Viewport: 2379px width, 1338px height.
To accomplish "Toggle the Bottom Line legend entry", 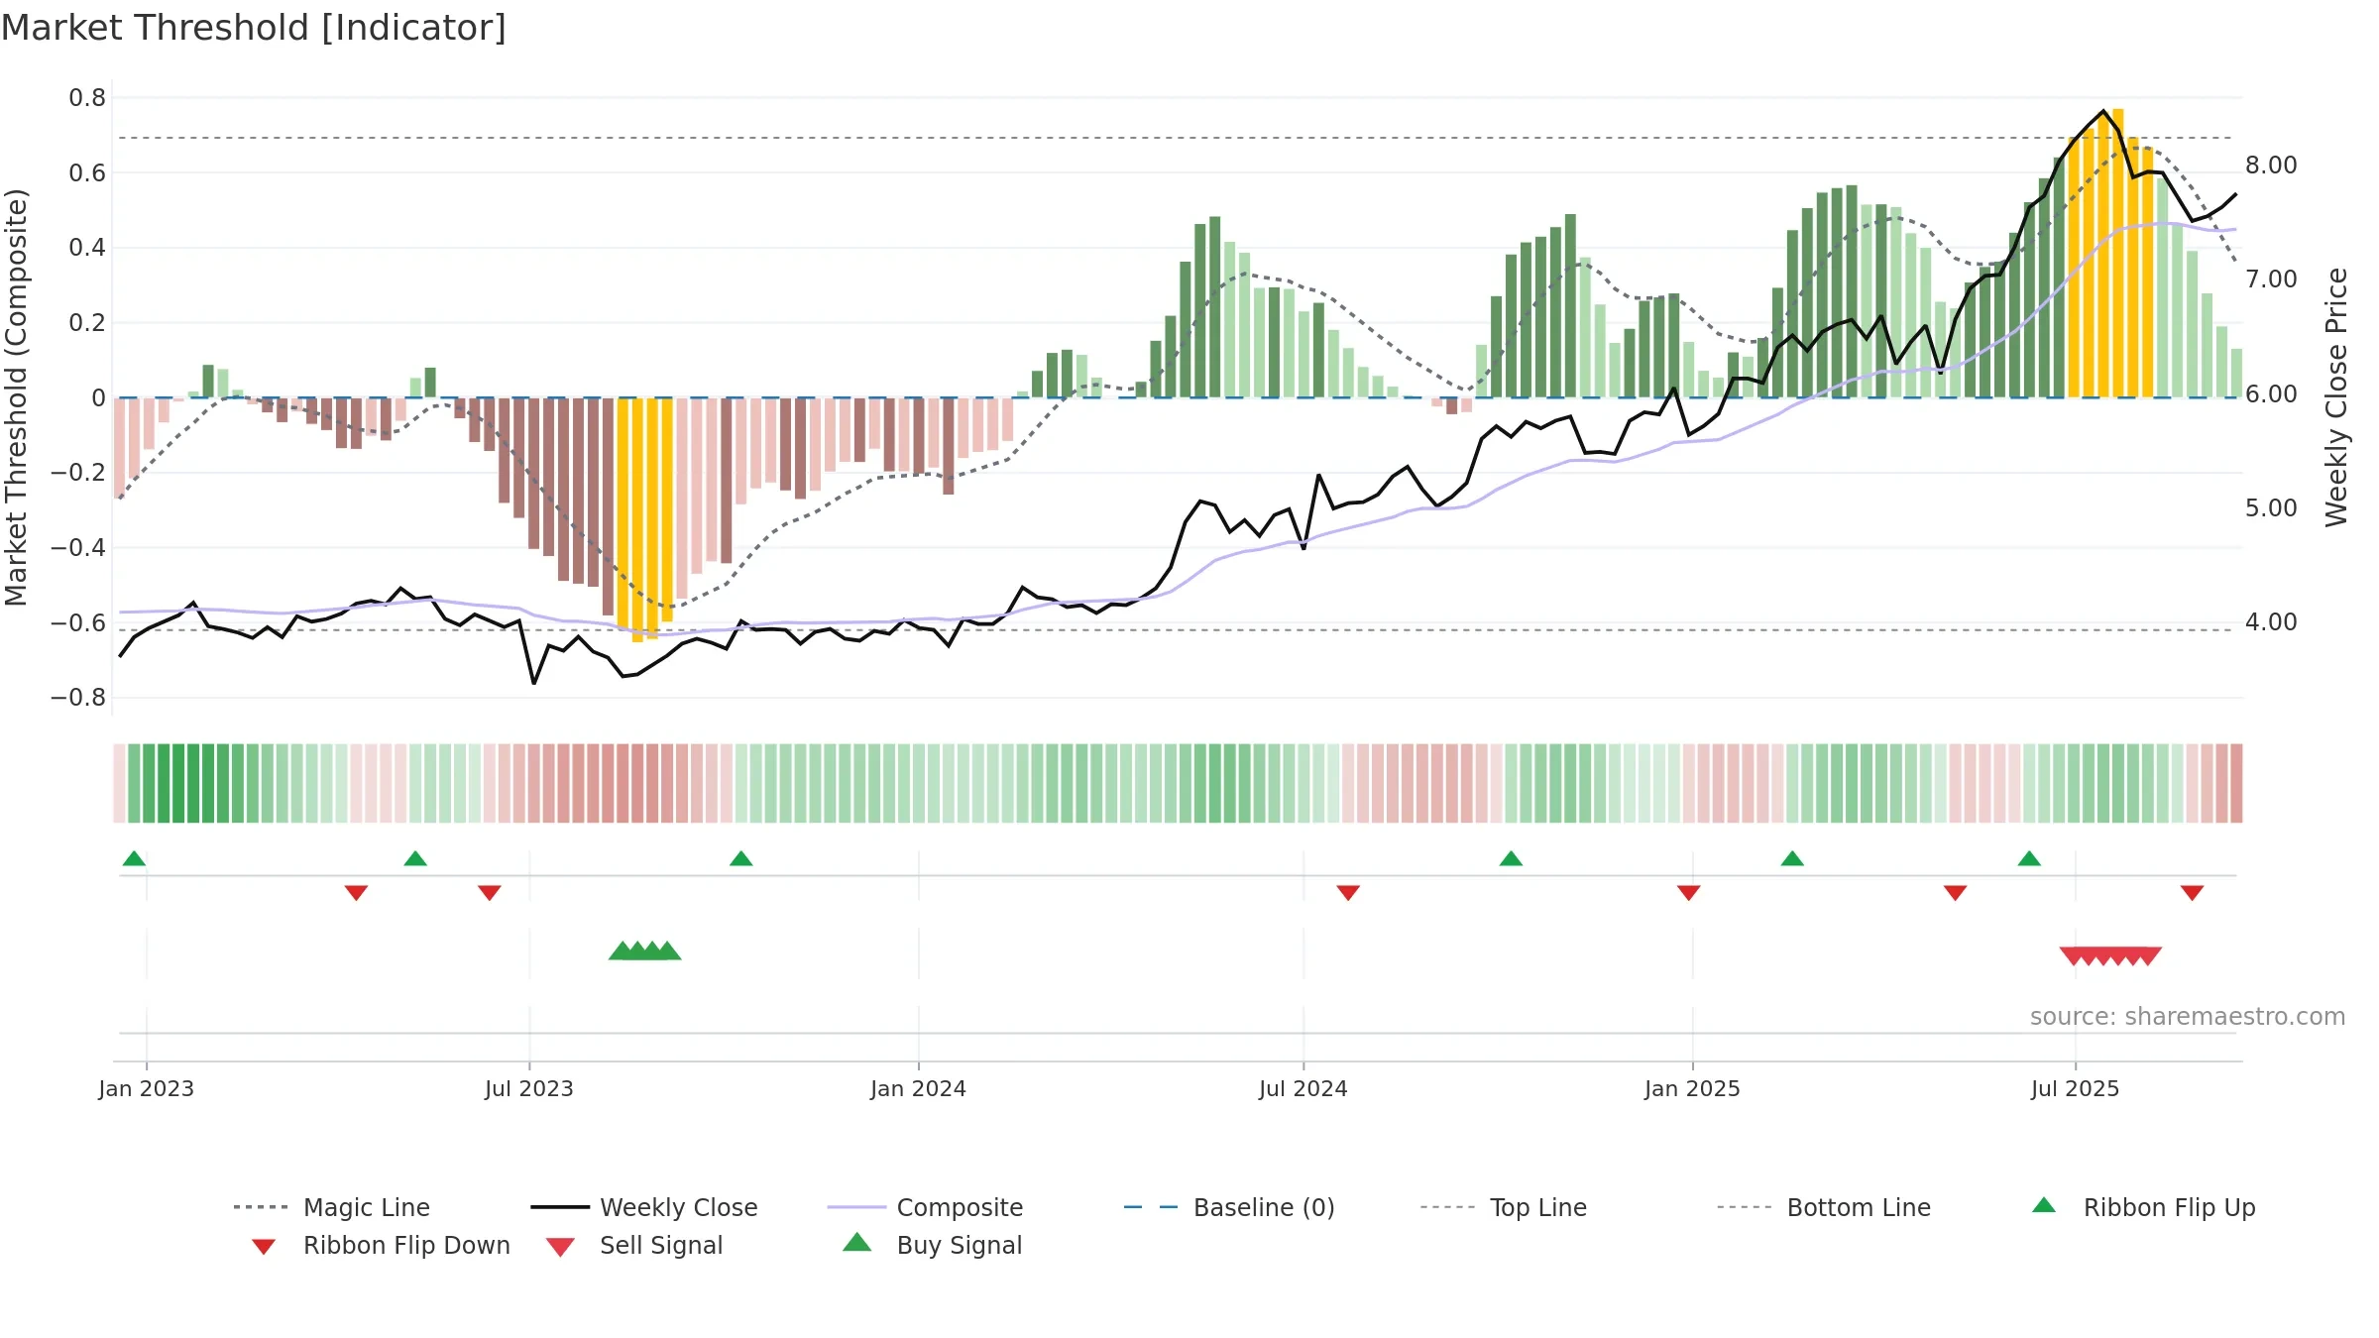I will pos(1824,1207).
